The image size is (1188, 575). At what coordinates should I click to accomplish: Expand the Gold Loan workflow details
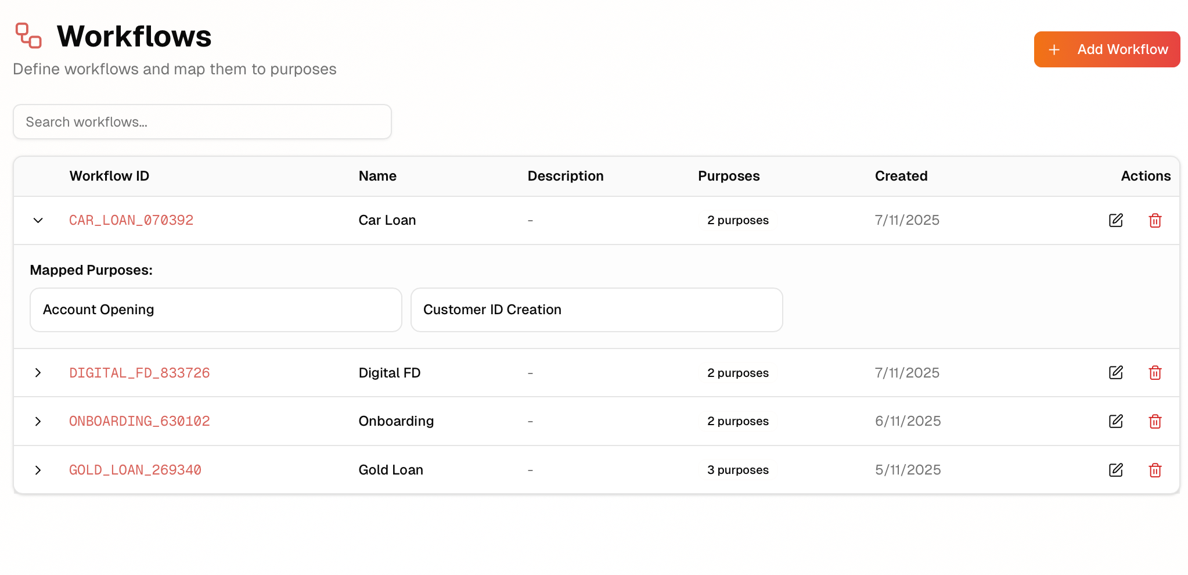click(x=38, y=470)
